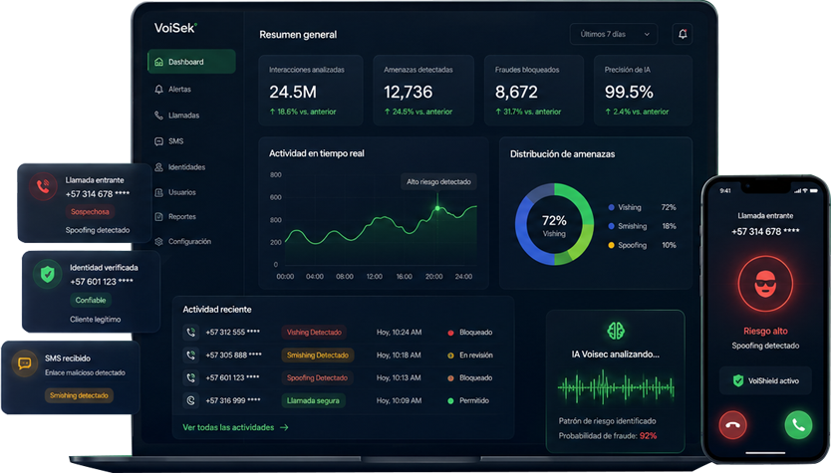Click the En revisión status
831x473 pixels.
point(470,355)
